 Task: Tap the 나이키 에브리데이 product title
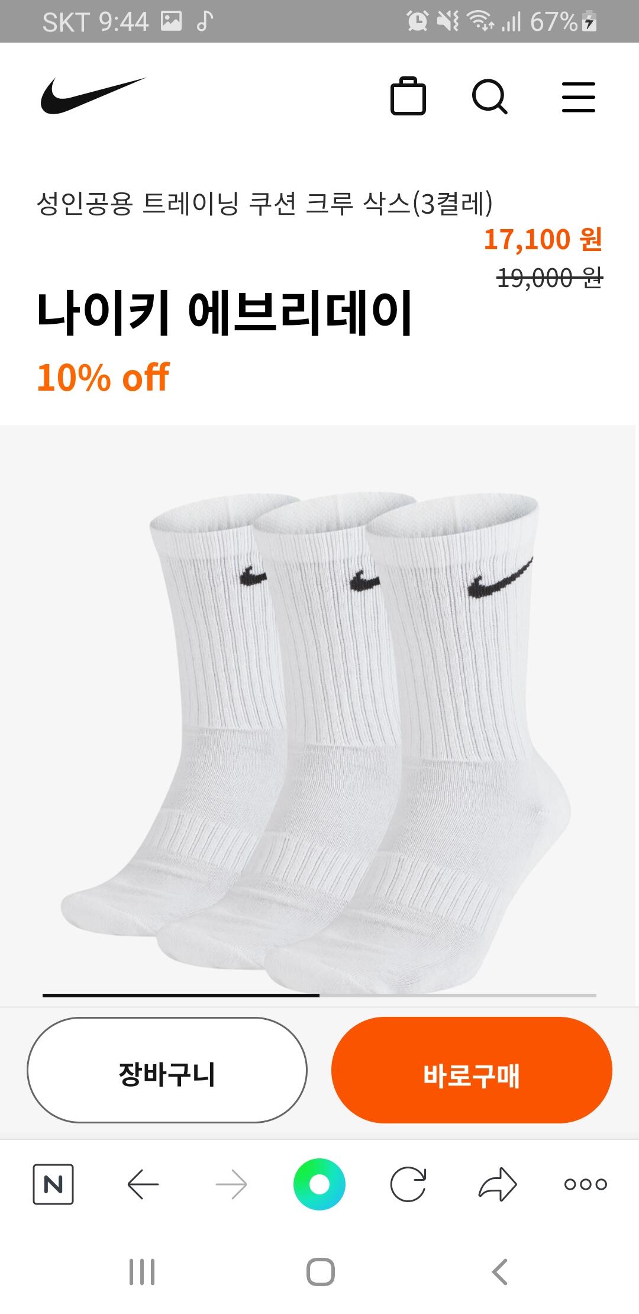click(224, 313)
